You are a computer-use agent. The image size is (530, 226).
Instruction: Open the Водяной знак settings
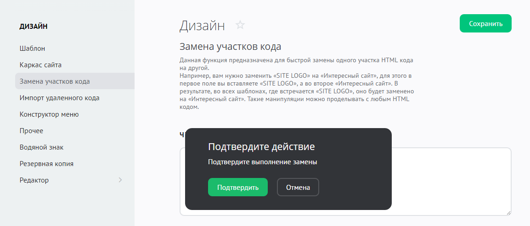pyautogui.click(x=41, y=147)
